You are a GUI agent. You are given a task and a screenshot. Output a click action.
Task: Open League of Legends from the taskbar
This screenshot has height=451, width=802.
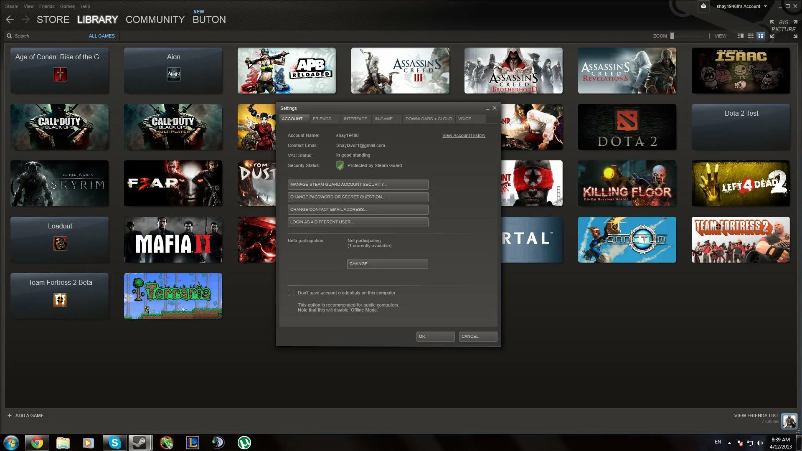[x=192, y=442]
